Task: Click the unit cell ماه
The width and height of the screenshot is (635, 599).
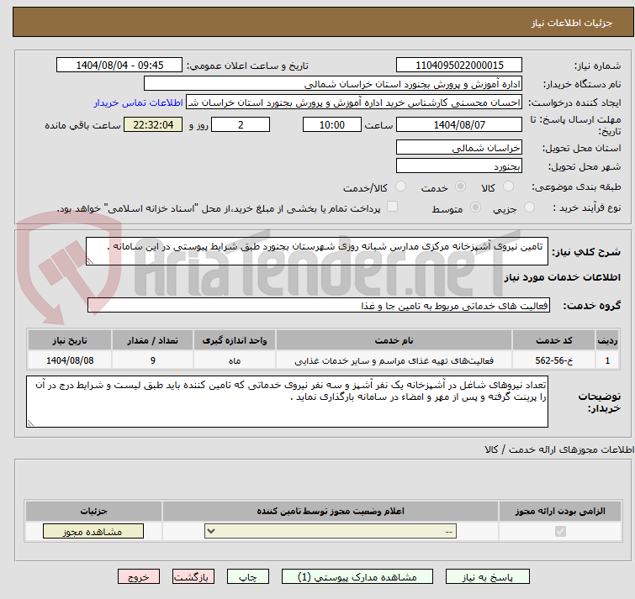Action: tap(235, 360)
